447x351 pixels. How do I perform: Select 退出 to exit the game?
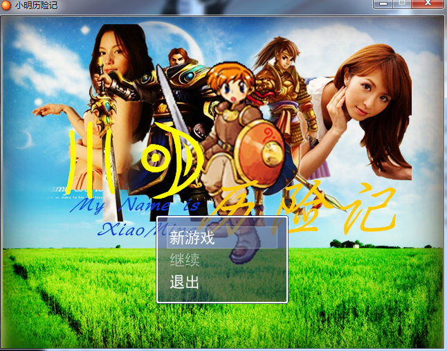(x=184, y=282)
